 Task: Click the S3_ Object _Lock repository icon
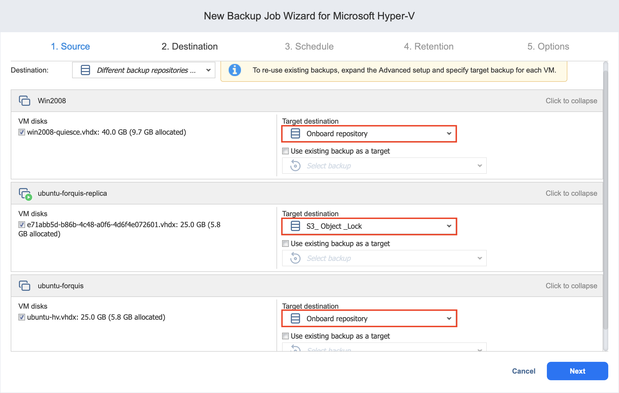click(x=295, y=226)
